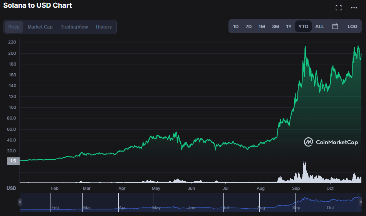Toggle the LOG scale option
The height and width of the screenshot is (216, 366).
(352, 26)
